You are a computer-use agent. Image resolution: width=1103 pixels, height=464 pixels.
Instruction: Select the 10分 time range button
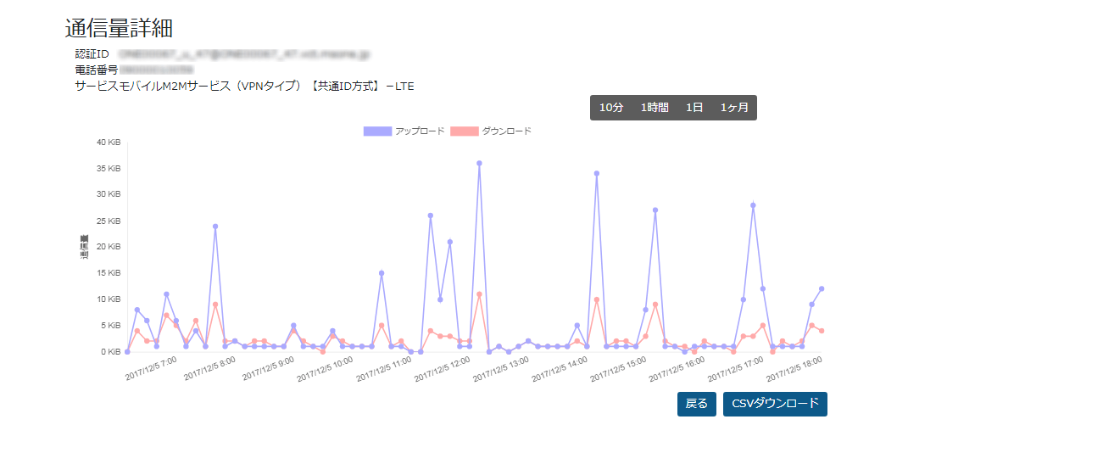pyautogui.click(x=610, y=108)
